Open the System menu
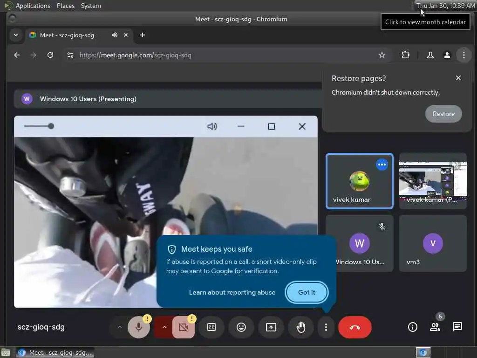 pos(91,6)
